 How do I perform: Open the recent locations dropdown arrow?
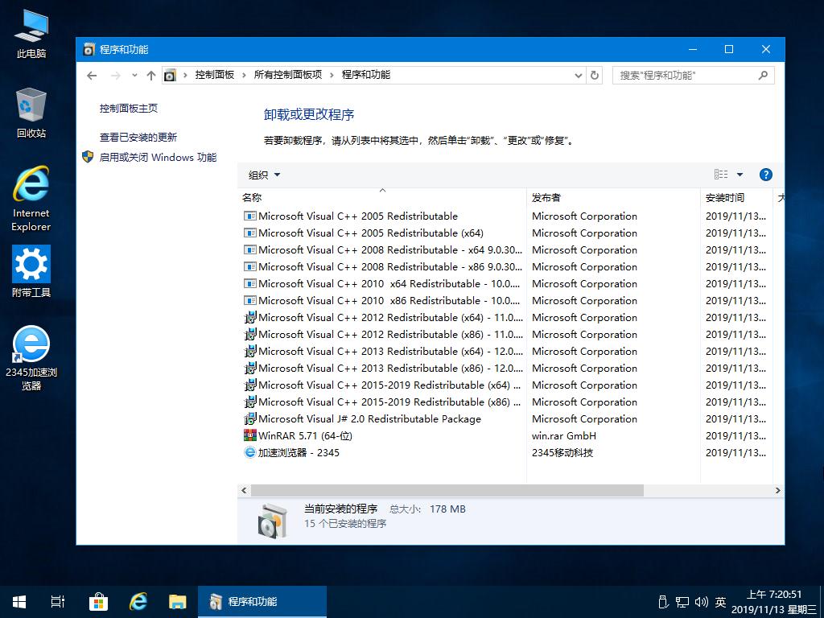click(x=134, y=76)
